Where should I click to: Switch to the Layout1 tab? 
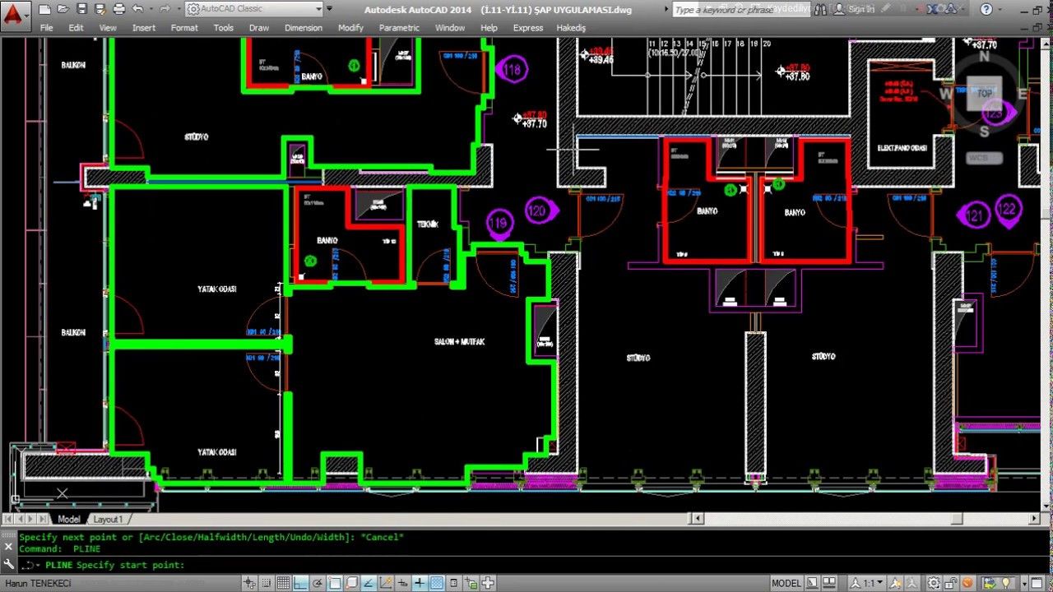pyautogui.click(x=108, y=519)
